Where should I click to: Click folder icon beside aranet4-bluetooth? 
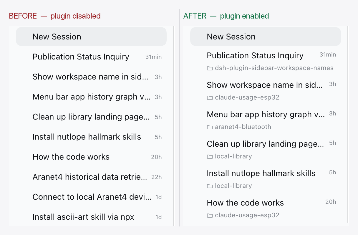pyautogui.click(x=210, y=127)
